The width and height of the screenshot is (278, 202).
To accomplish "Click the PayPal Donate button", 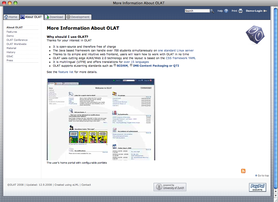I will tap(257, 187).
